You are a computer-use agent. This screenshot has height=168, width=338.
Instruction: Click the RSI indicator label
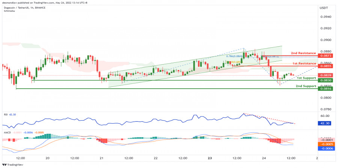[6, 115]
